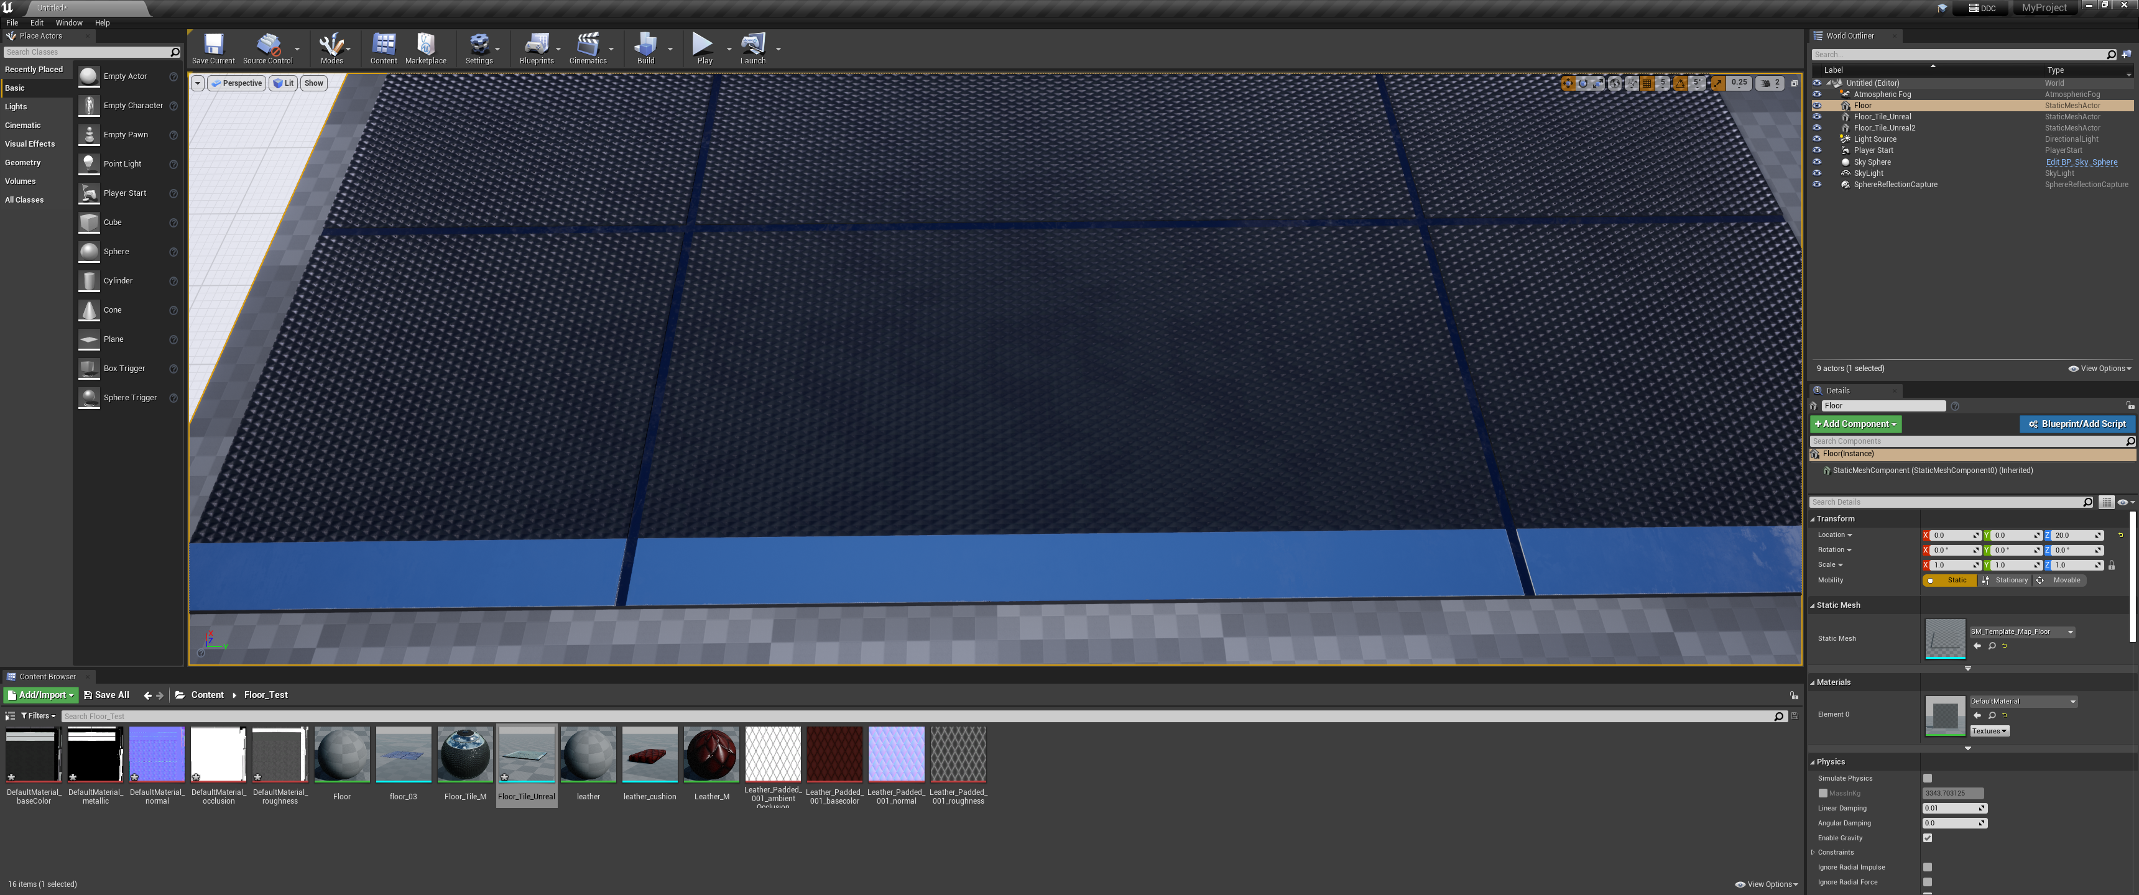Open the File menu
This screenshot has width=2139, height=895.
pyautogui.click(x=12, y=22)
